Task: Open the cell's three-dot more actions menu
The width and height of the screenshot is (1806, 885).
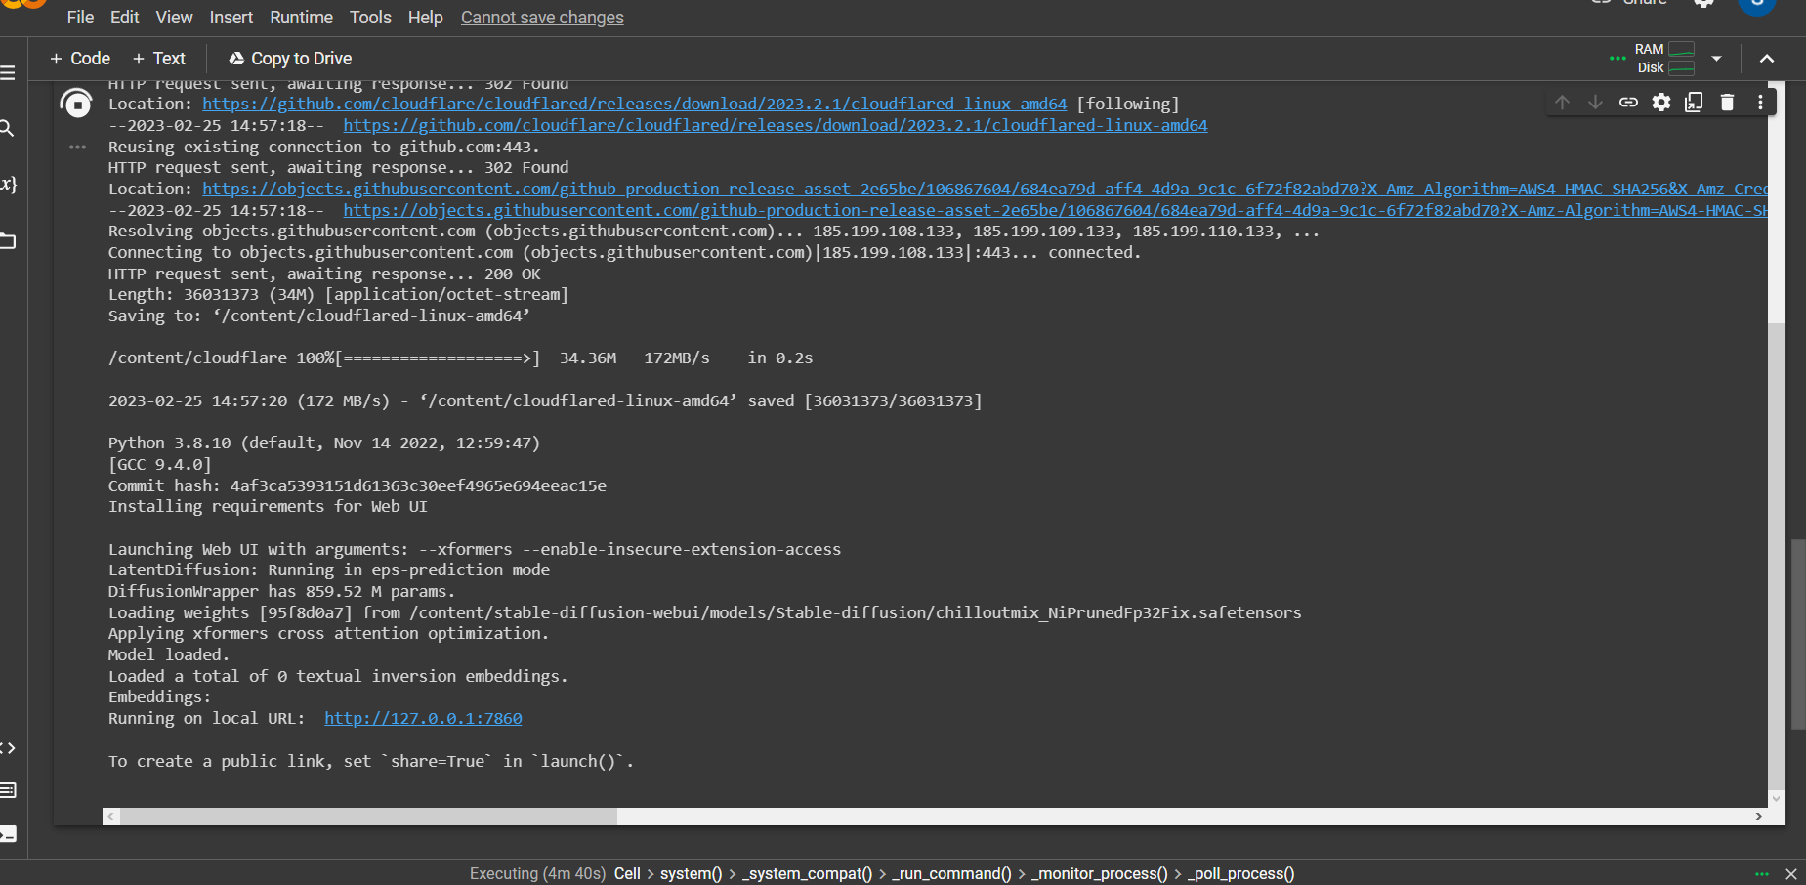Action: (x=1761, y=102)
